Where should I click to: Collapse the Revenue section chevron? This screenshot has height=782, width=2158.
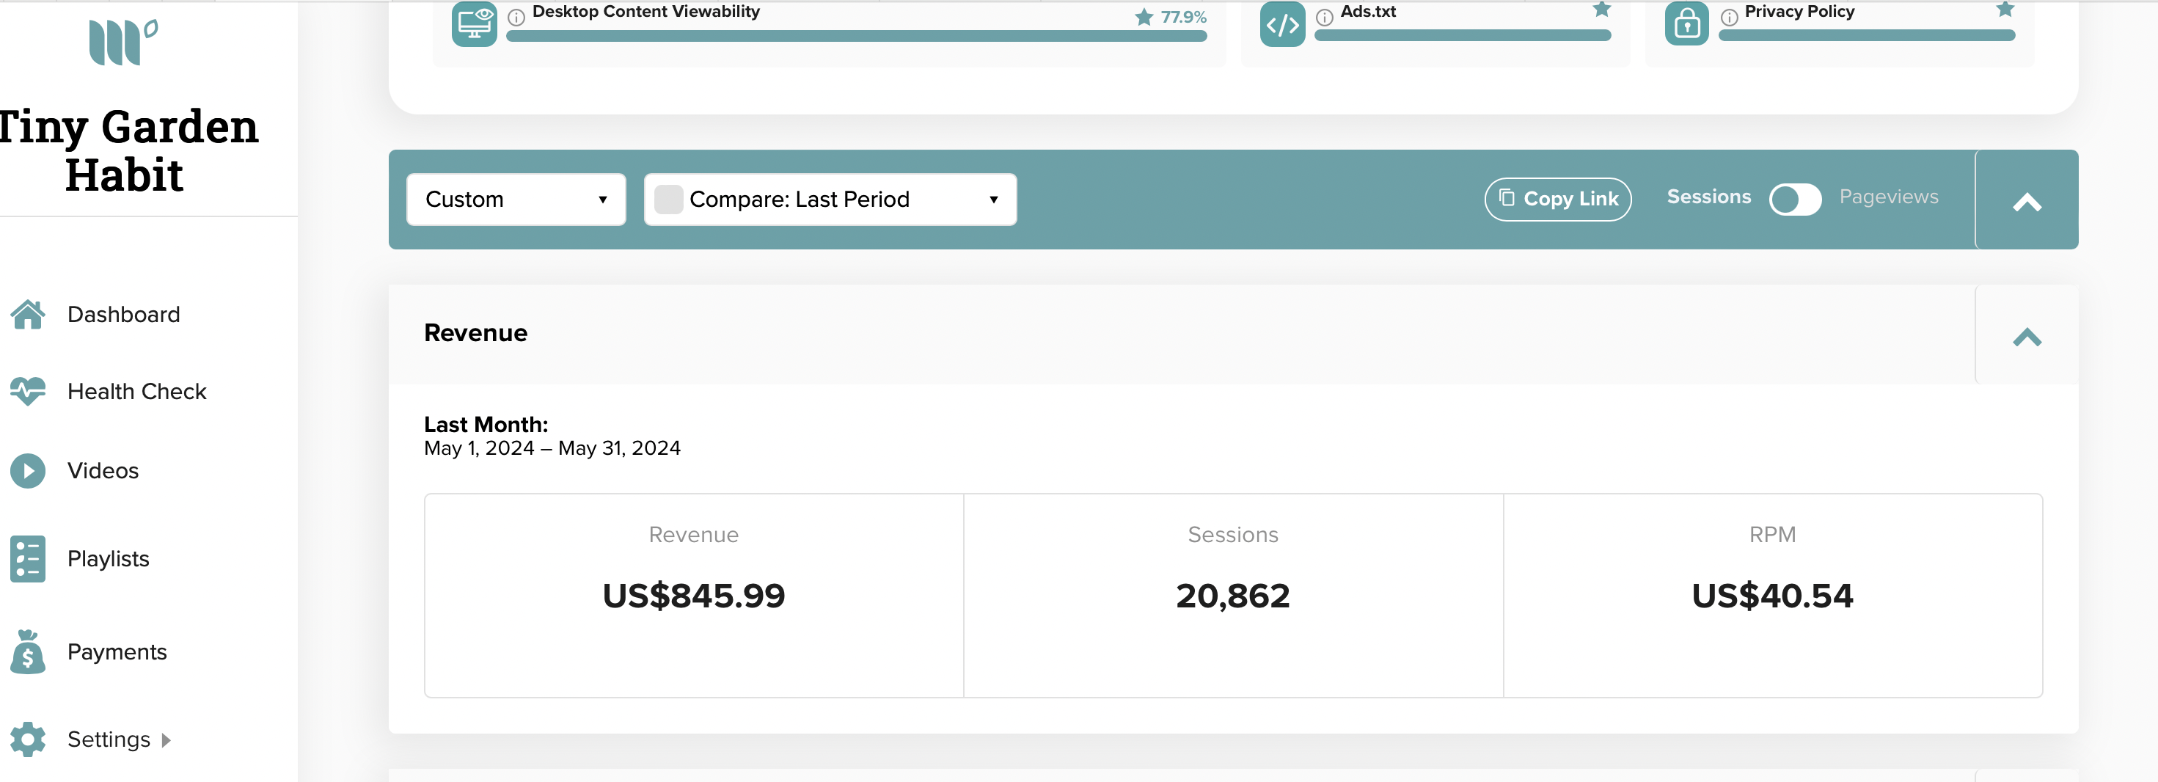2027,337
